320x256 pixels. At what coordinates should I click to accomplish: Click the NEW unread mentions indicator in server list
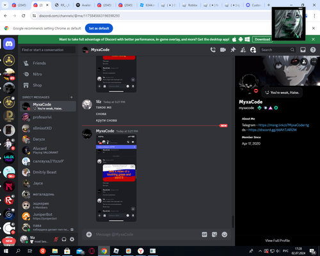(9, 241)
